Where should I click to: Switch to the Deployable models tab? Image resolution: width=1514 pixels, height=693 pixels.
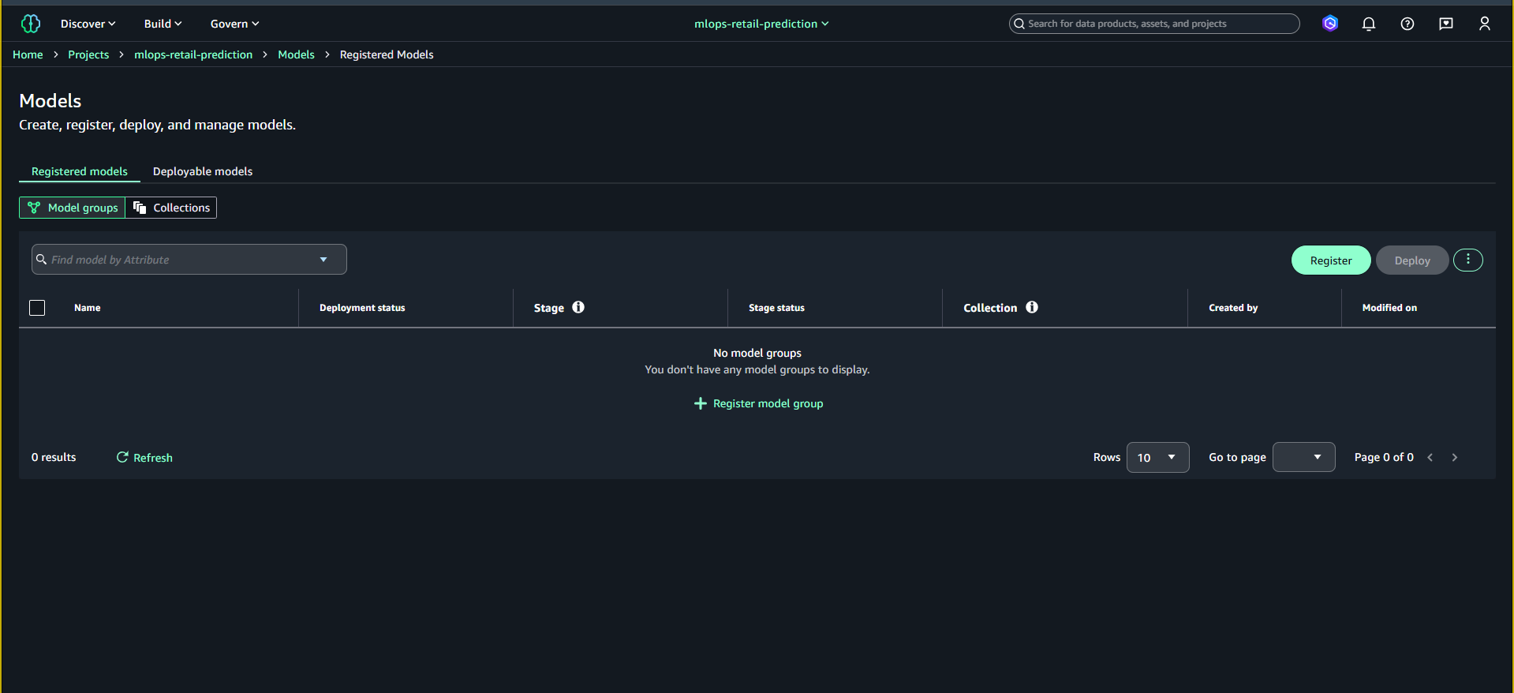coord(203,171)
